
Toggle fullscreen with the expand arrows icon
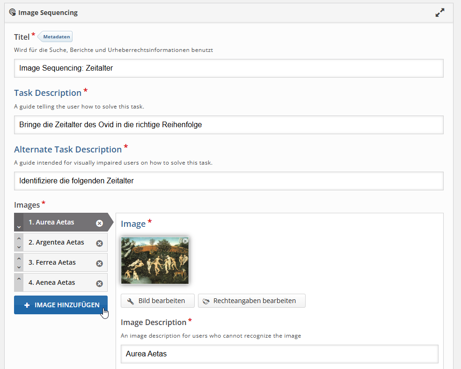439,13
